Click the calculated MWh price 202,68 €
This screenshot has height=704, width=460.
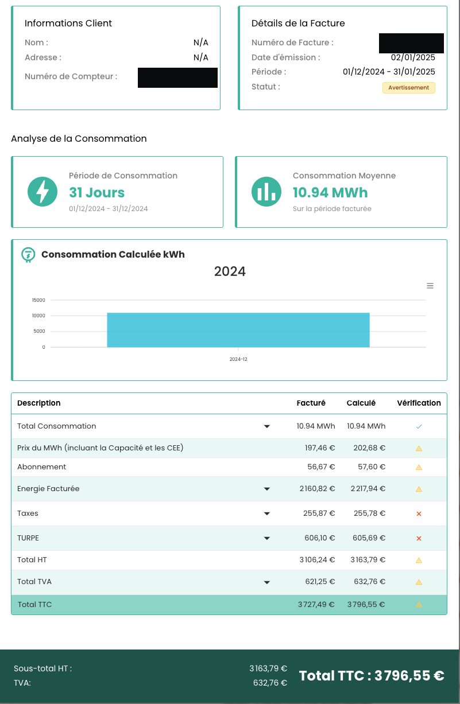coord(370,448)
